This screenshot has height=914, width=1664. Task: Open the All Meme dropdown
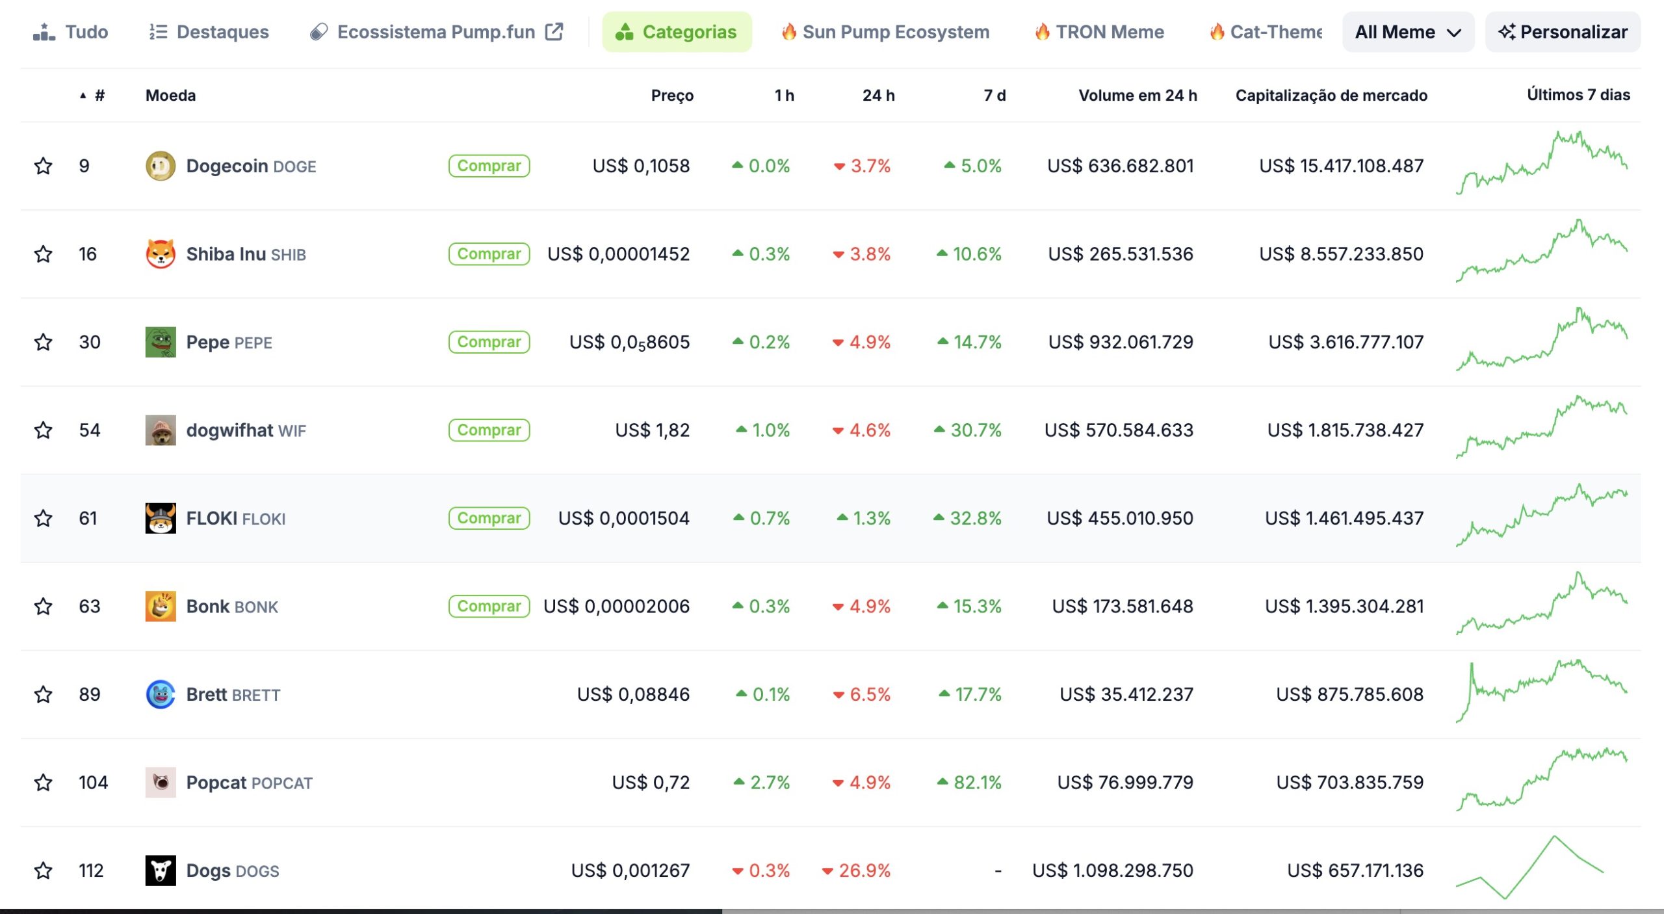1408,32
